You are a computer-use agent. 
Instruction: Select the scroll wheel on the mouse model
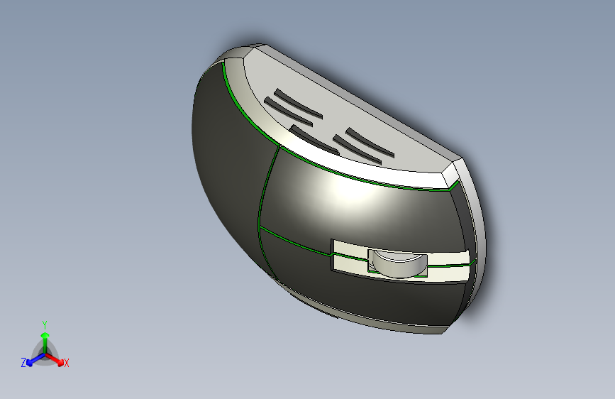[399, 264]
